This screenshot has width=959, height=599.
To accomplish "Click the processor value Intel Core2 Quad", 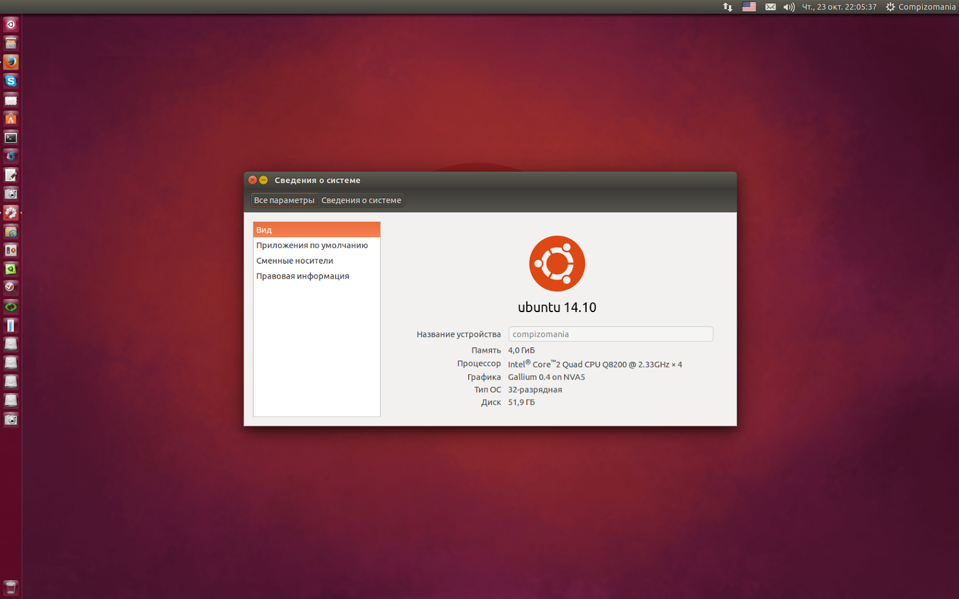I will coord(595,364).
